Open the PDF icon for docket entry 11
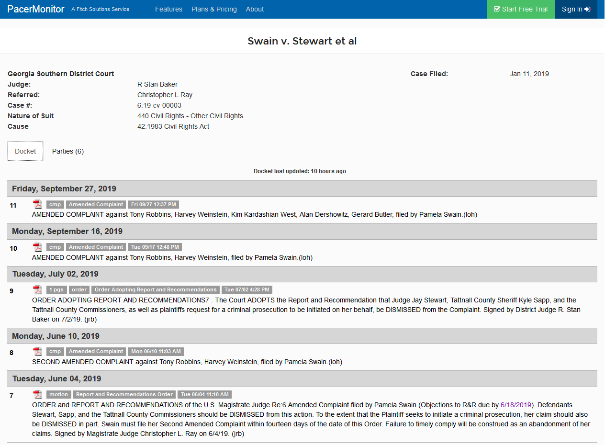 pyautogui.click(x=37, y=204)
